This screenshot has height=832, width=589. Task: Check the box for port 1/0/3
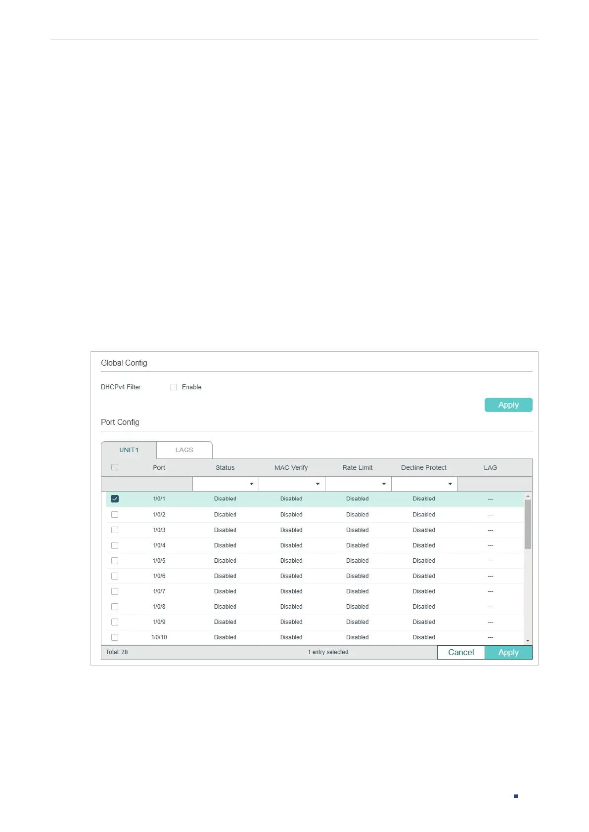point(115,530)
